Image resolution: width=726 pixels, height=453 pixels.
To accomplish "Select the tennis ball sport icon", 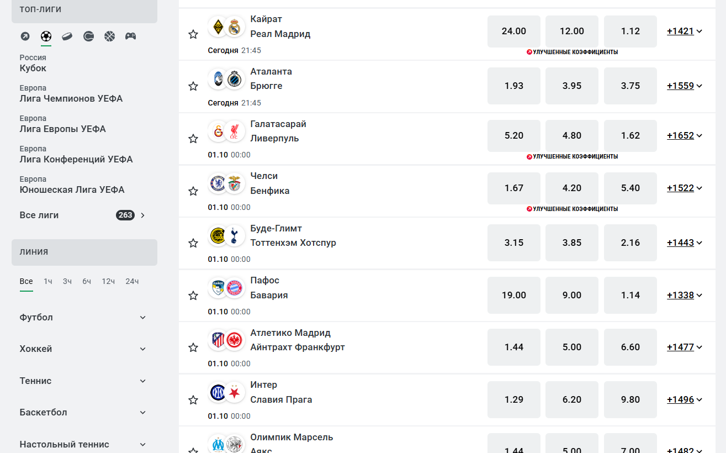I will click(x=88, y=36).
